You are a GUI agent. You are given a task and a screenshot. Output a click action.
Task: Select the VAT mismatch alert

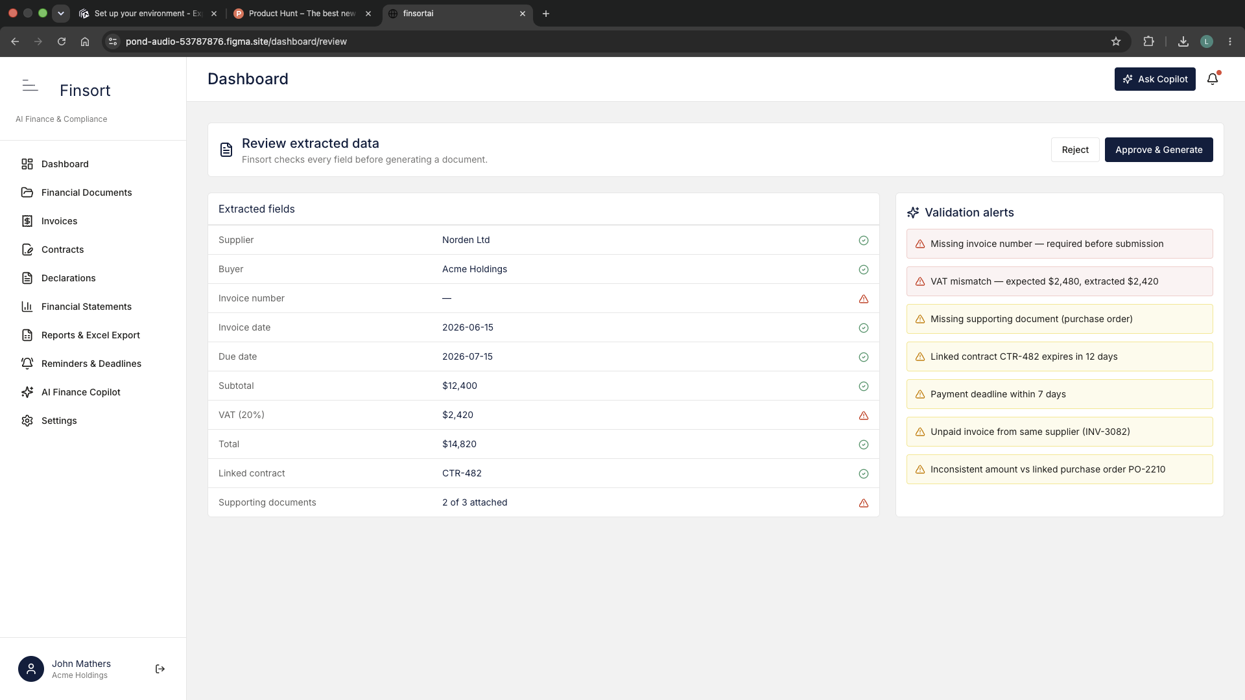coord(1060,281)
